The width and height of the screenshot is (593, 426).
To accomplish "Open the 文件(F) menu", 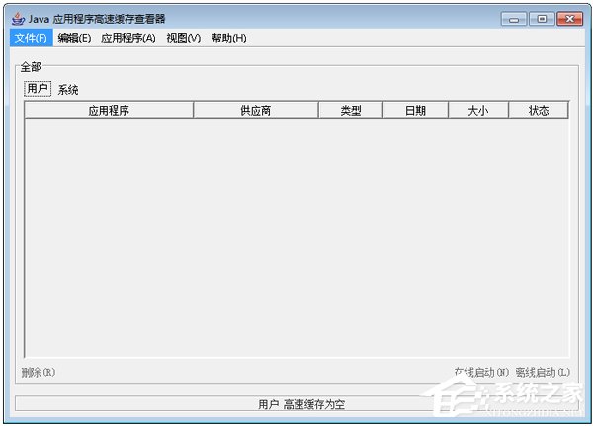I will point(31,38).
